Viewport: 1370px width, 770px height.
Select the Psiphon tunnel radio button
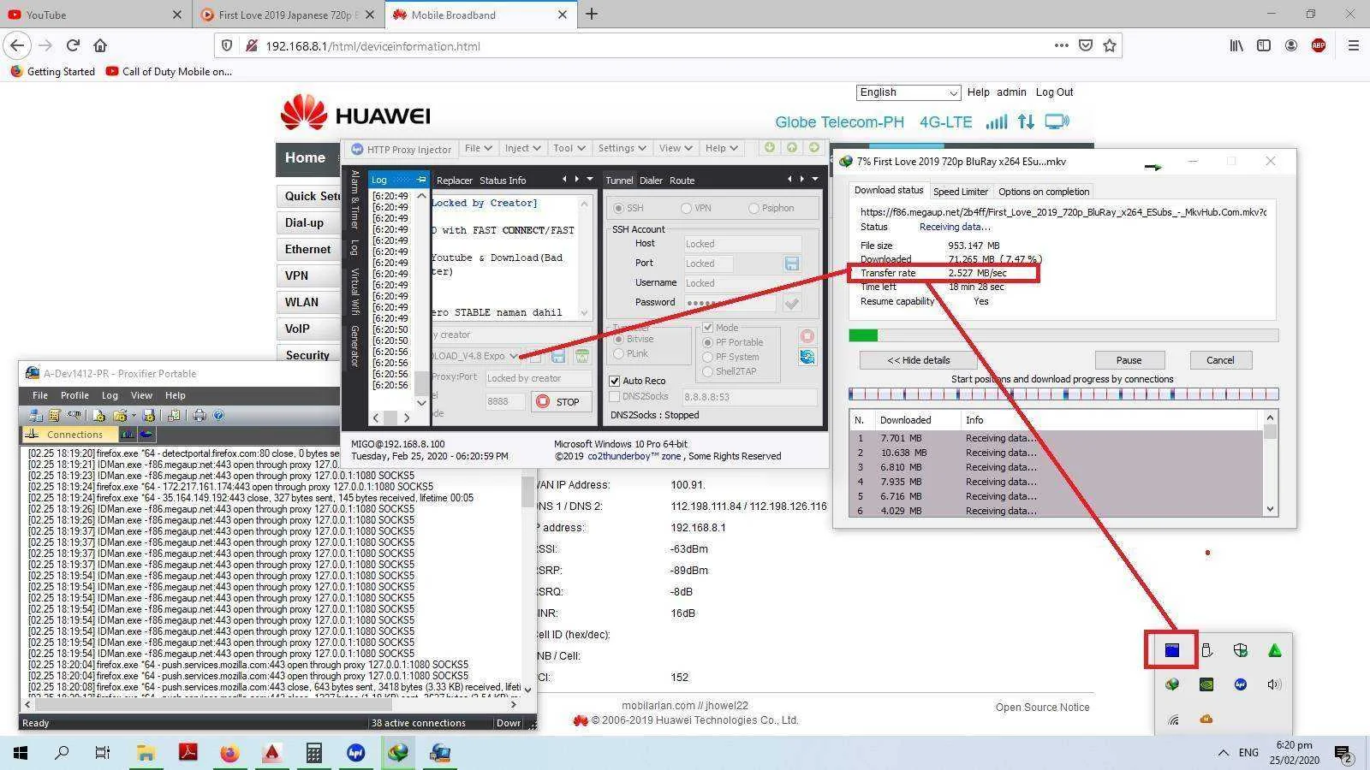coord(753,208)
